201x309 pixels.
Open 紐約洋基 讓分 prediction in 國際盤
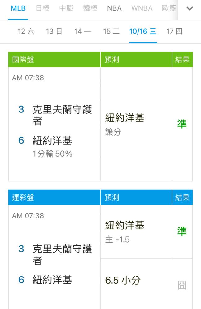(x=136, y=124)
